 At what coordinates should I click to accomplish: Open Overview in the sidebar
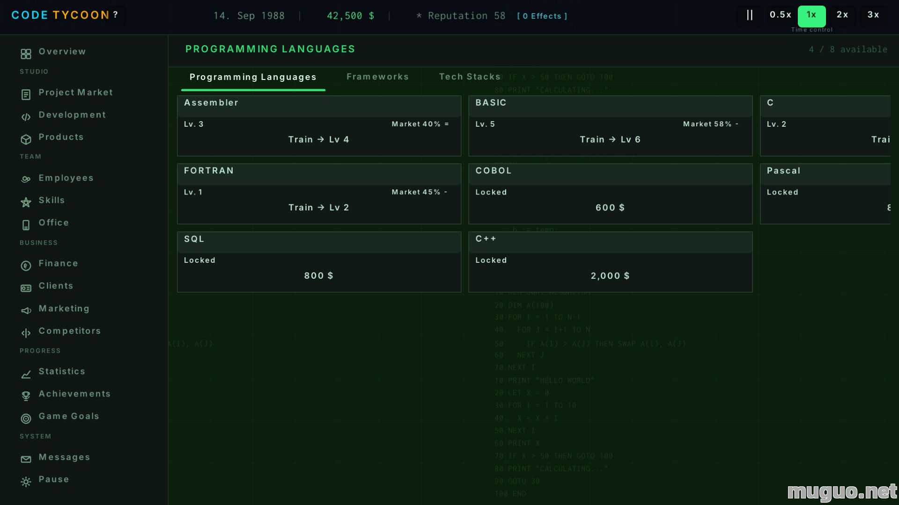(x=62, y=51)
